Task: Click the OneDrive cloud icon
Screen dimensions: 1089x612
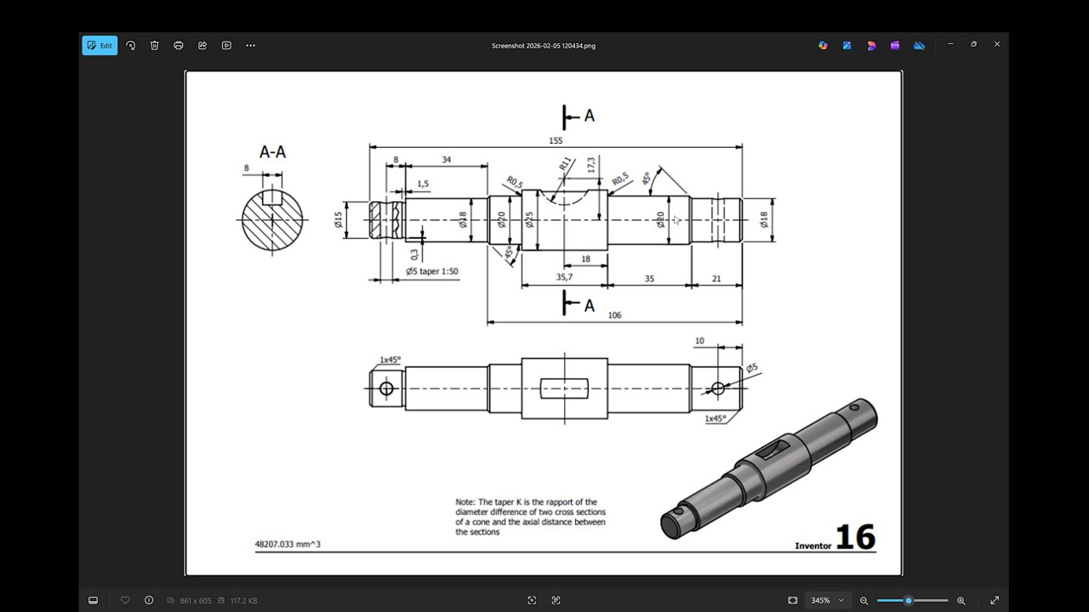Action: click(919, 45)
